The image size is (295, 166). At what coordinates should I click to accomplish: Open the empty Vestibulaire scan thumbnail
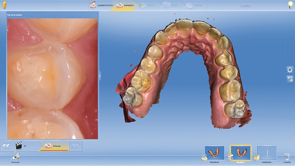[x=267, y=153]
